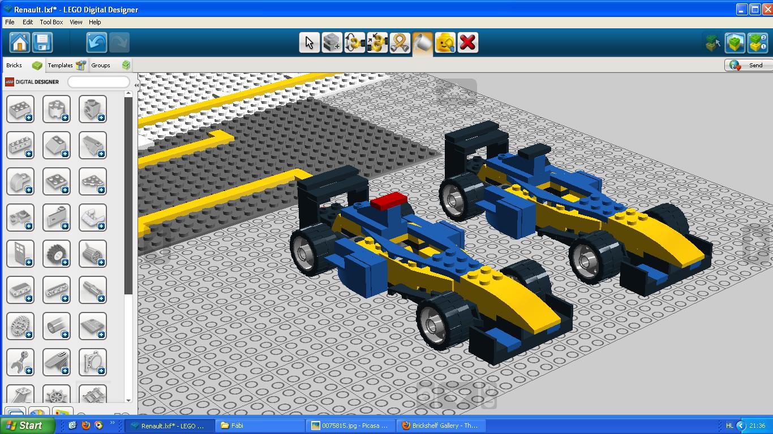Select the Hinge Align tool
The image size is (773, 434).
tap(377, 42)
